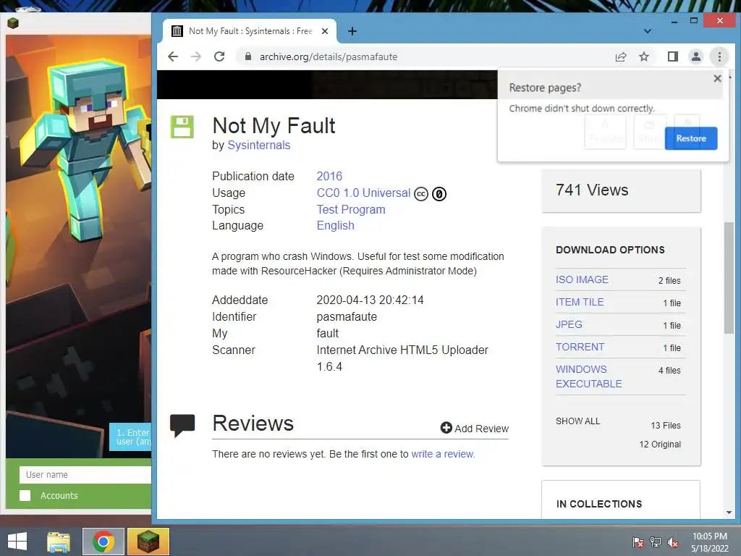Click Minecraft launcher window title icon

point(13,22)
